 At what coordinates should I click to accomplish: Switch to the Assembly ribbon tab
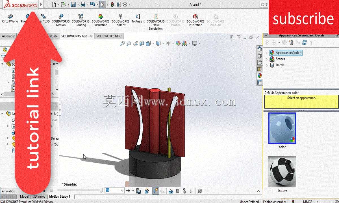point(8,36)
